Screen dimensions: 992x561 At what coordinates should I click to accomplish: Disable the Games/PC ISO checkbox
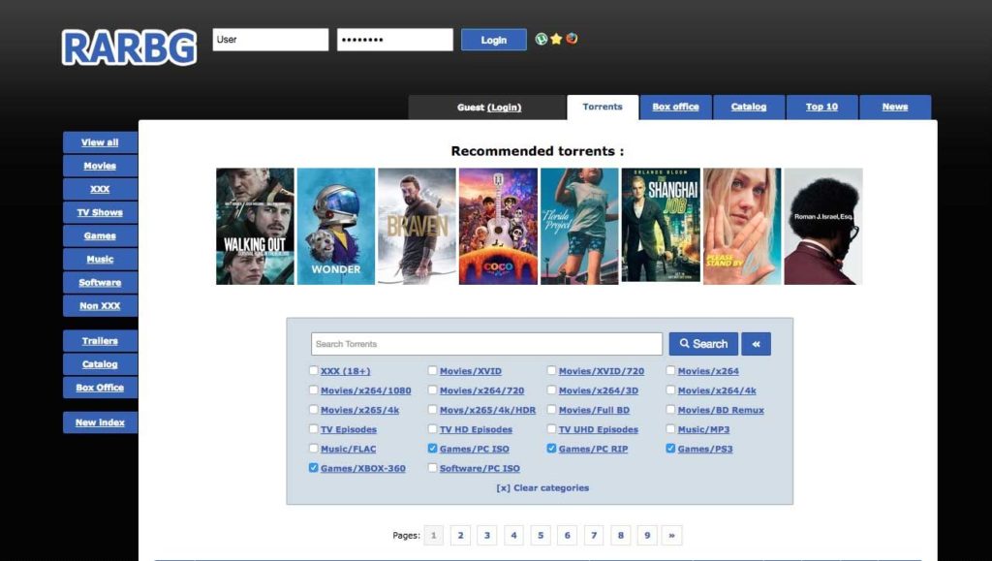point(432,449)
